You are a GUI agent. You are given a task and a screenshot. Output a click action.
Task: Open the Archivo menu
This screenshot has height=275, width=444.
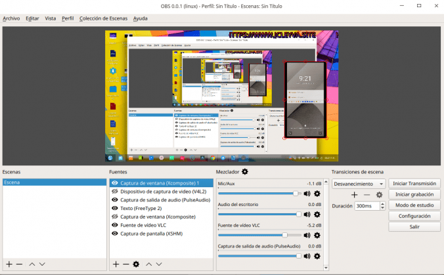(x=11, y=18)
